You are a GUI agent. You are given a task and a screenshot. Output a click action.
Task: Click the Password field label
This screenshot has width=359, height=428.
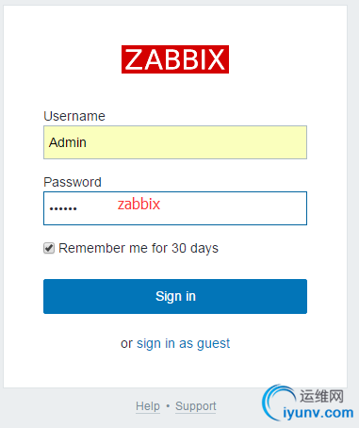(73, 182)
